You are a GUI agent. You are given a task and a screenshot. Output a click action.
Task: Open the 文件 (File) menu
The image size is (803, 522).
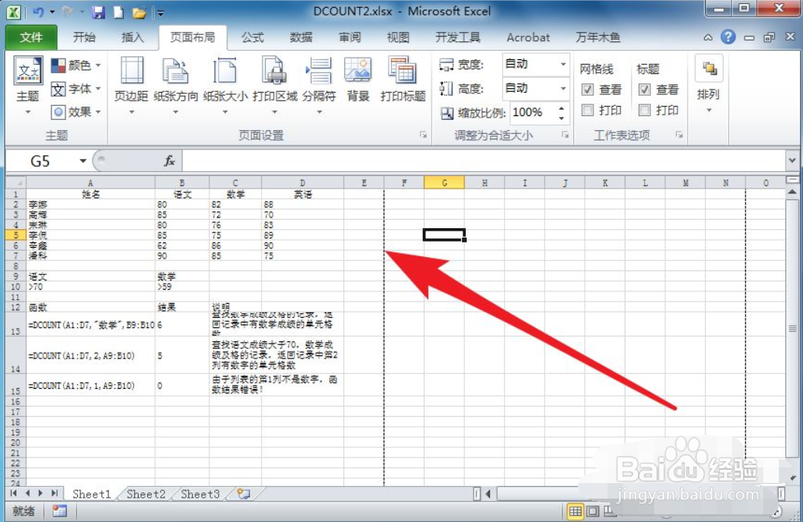(x=30, y=37)
